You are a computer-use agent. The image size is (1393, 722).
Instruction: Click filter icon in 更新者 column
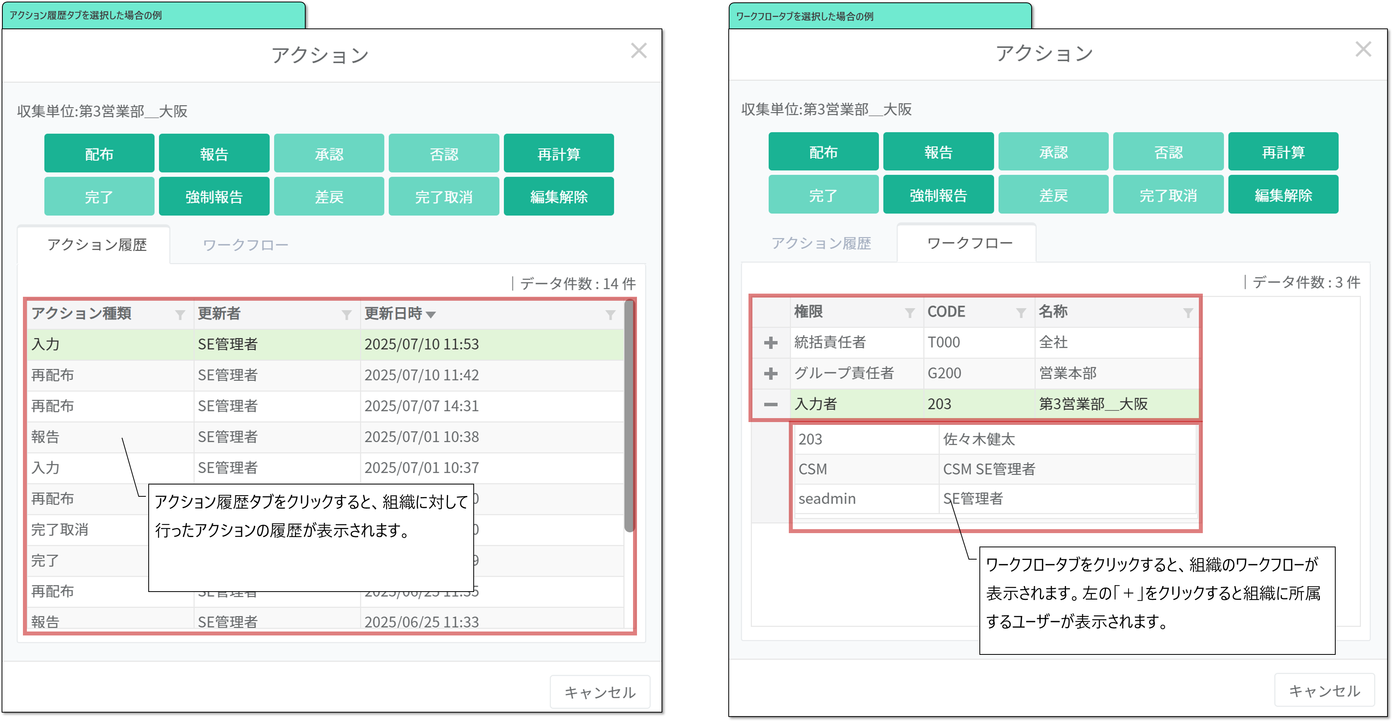[347, 315]
